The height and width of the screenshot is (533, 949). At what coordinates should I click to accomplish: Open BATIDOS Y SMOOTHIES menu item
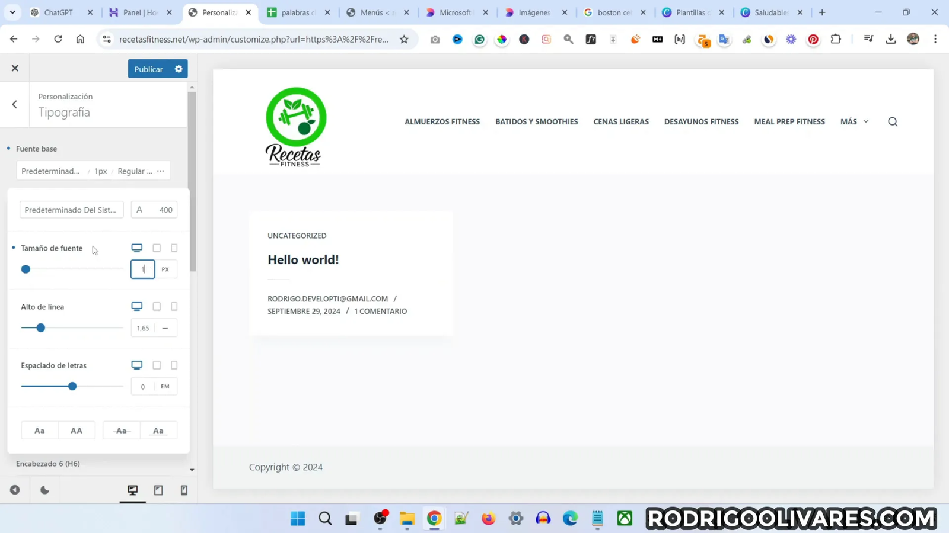pyautogui.click(x=536, y=121)
